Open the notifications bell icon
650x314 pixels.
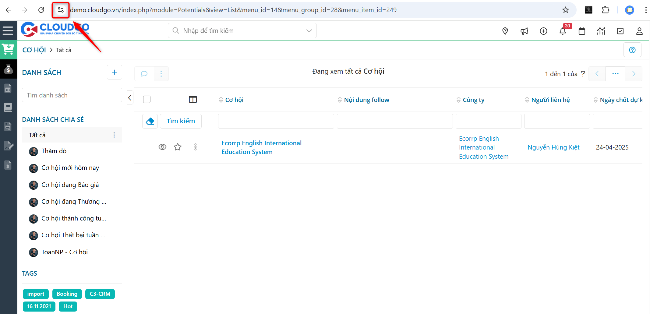[563, 31]
